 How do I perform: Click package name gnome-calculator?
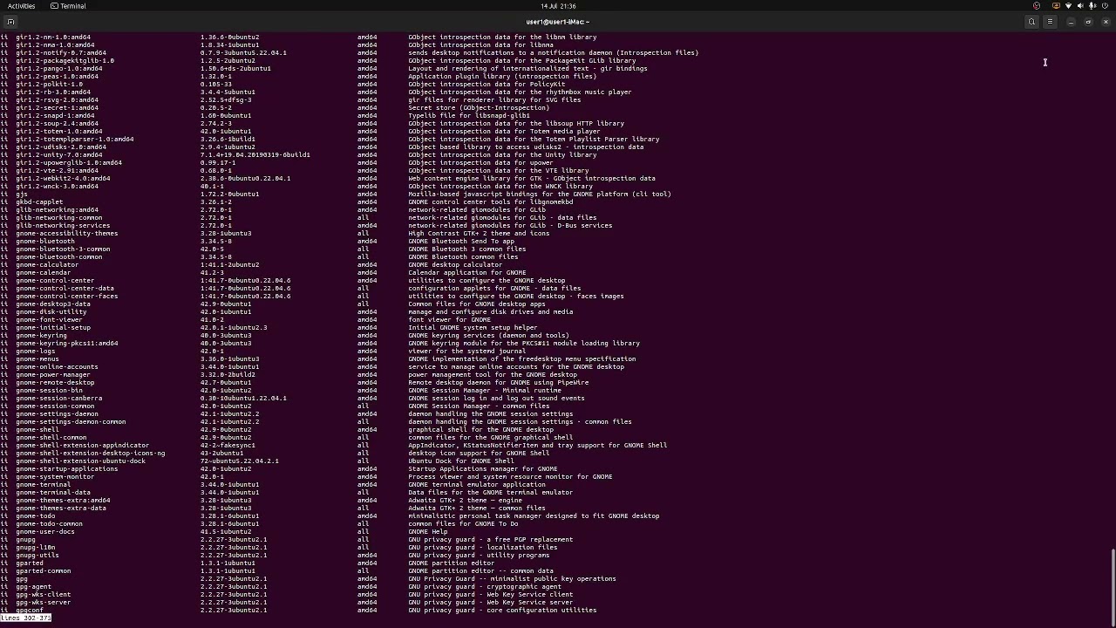click(x=47, y=265)
